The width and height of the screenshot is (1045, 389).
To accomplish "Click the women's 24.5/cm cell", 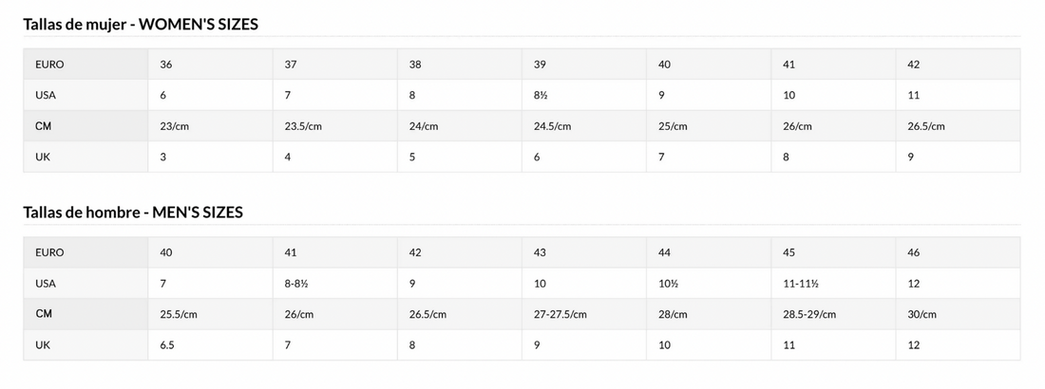I will [x=553, y=126].
